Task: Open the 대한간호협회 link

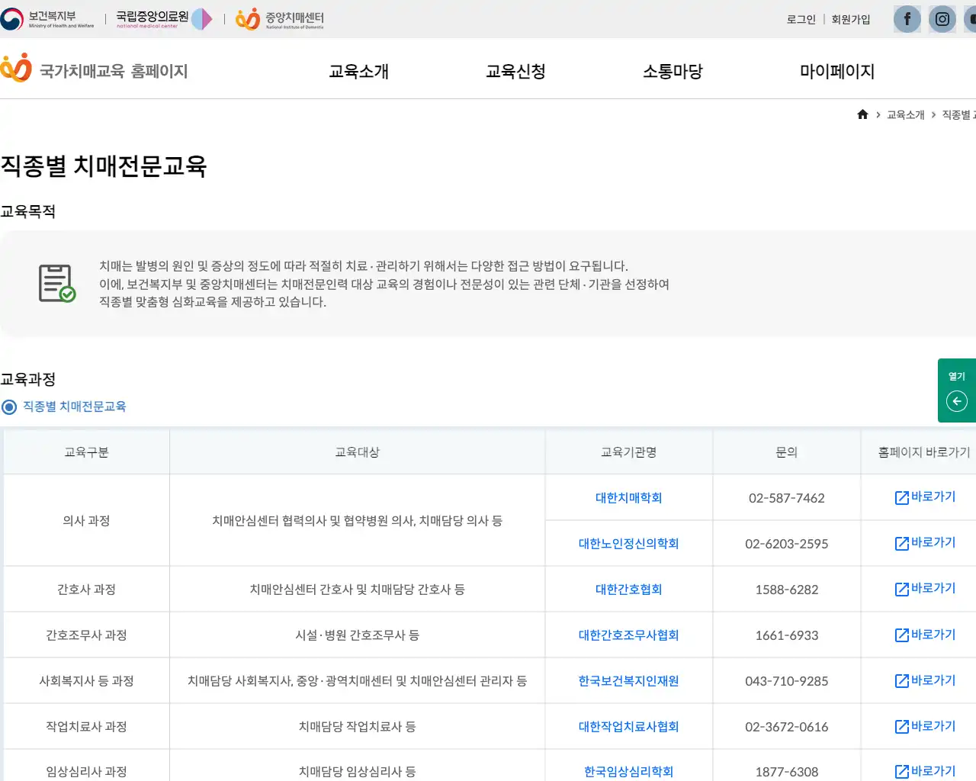Action: pos(628,590)
